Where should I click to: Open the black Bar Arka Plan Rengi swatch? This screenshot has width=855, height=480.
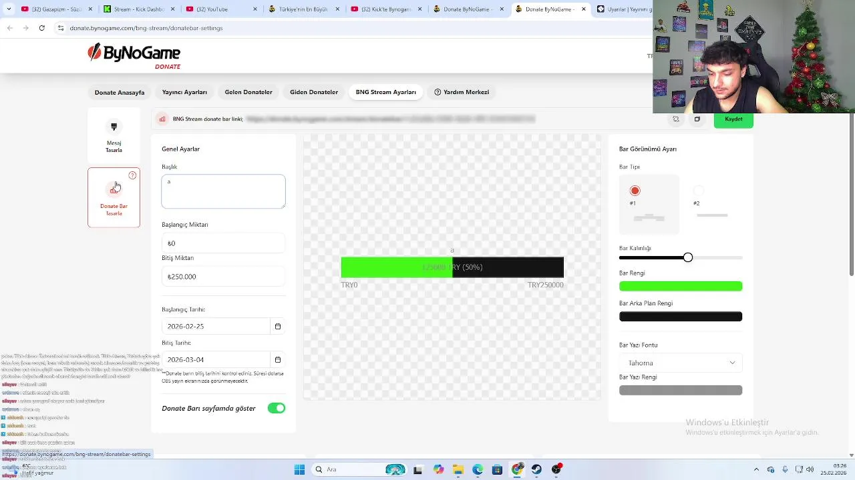pos(681,317)
